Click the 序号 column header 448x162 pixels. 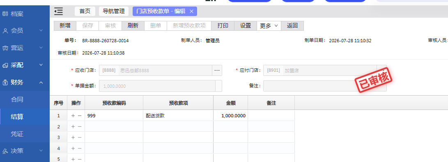click(59, 103)
